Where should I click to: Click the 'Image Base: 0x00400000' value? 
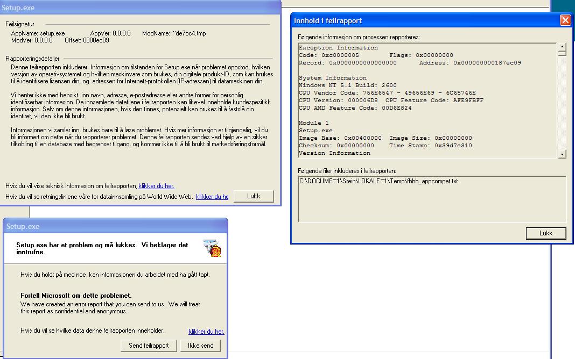coord(340,138)
